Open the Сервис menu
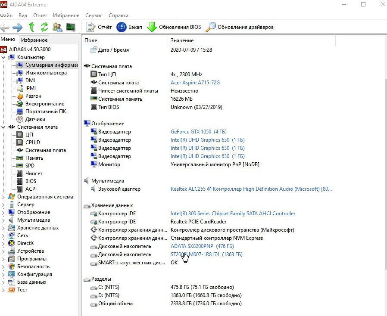Viewport: 387px width, 316px height. 94,15
